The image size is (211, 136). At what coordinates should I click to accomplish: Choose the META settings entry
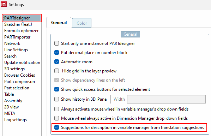[10, 113]
